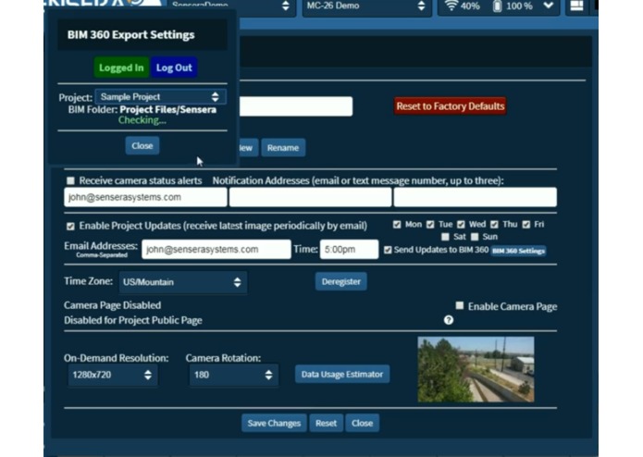Click the 'Camera Page Disabled' status text
The image size is (643, 457).
point(112,305)
